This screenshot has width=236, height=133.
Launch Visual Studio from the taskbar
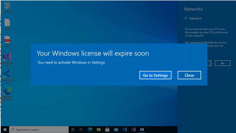pyautogui.click(x=133, y=129)
